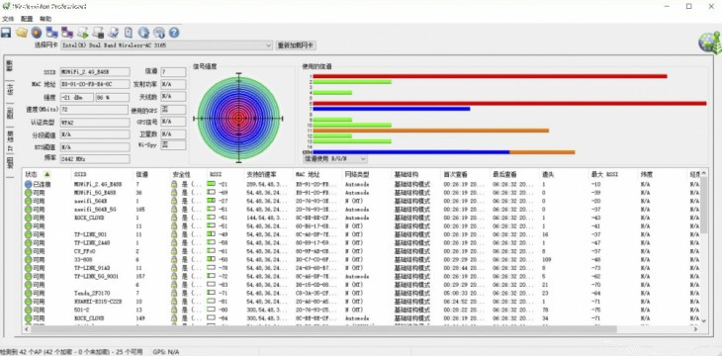
Task: Click the large WirelessMon globe logo
Action: coord(709,43)
